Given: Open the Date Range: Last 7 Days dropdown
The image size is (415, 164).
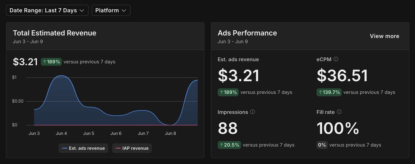Looking at the screenshot, I should click(47, 10).
